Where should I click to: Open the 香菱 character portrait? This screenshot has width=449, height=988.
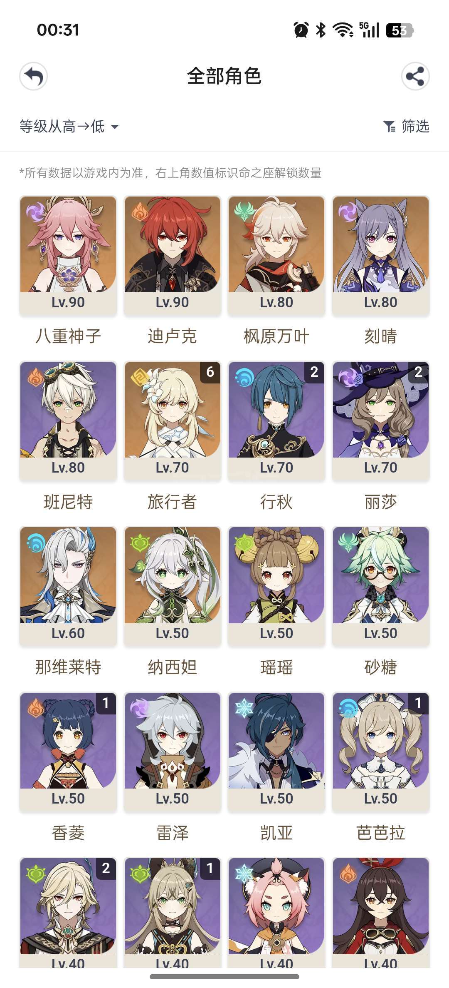68,740
